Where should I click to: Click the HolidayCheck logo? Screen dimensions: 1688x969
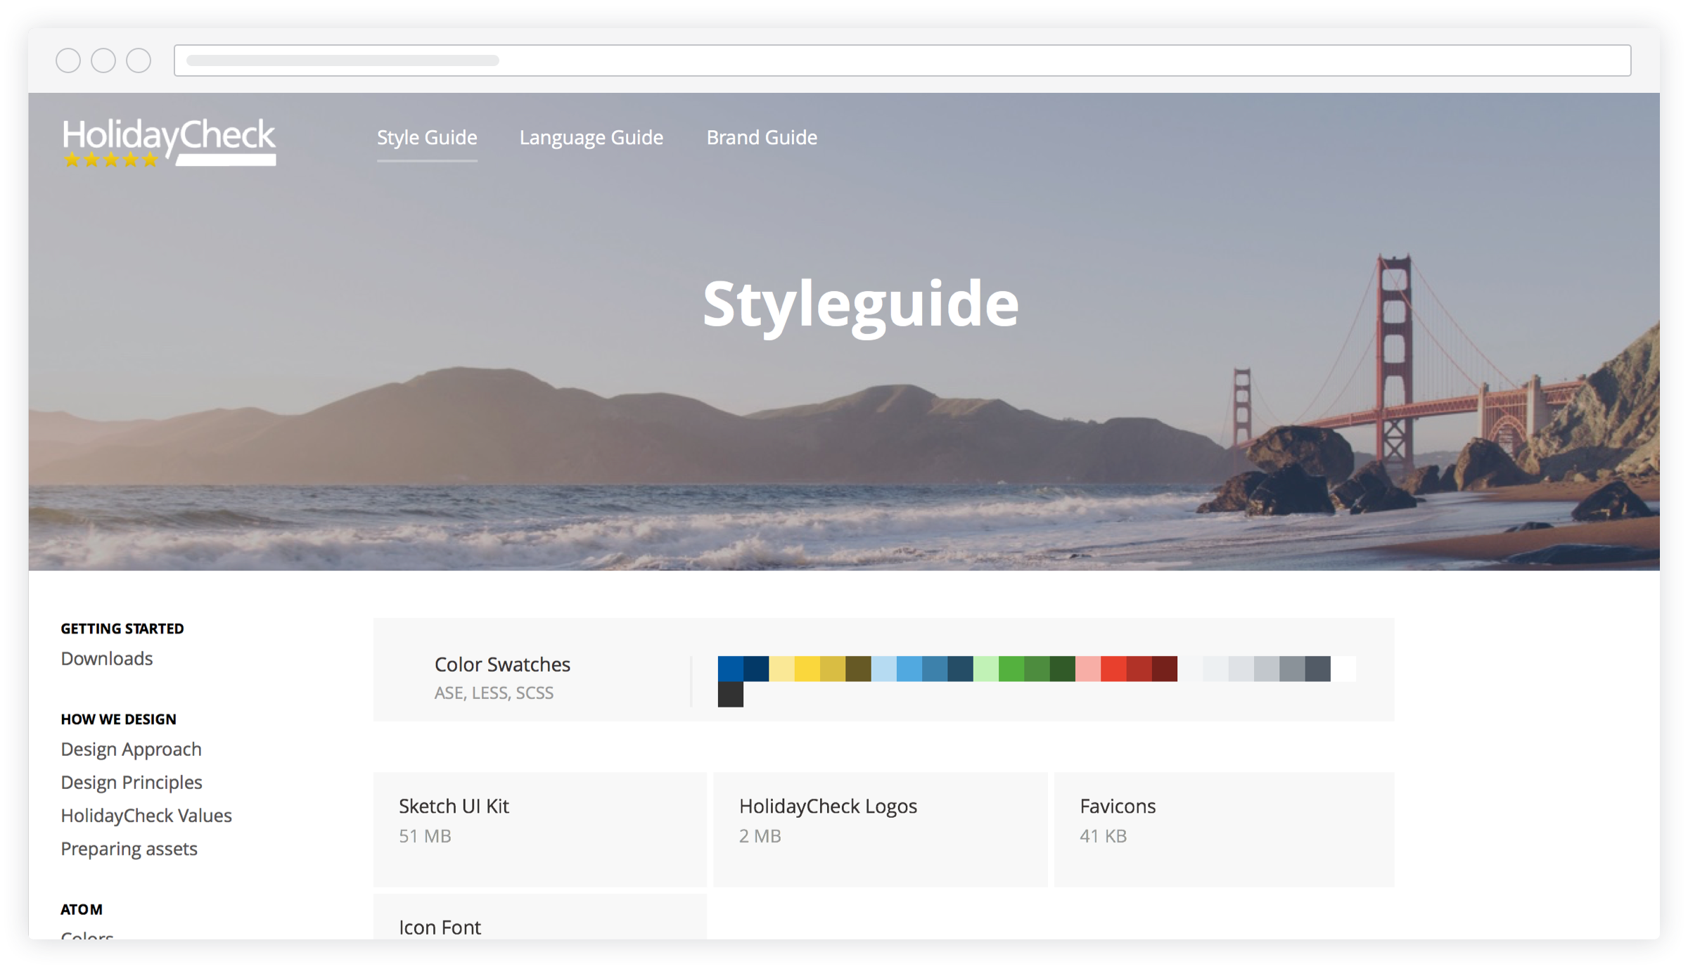click(x=169, y=142)
